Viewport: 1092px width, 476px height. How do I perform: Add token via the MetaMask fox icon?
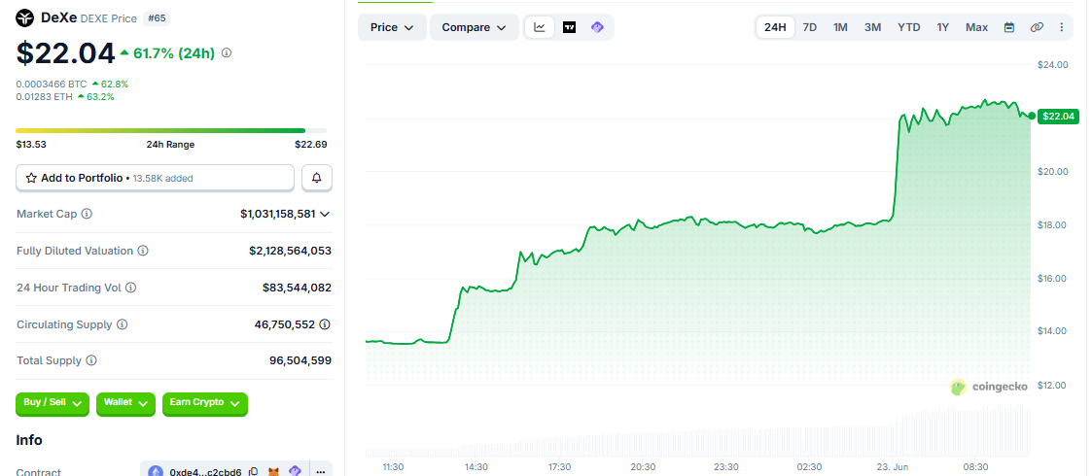click(x=275, y=472)
